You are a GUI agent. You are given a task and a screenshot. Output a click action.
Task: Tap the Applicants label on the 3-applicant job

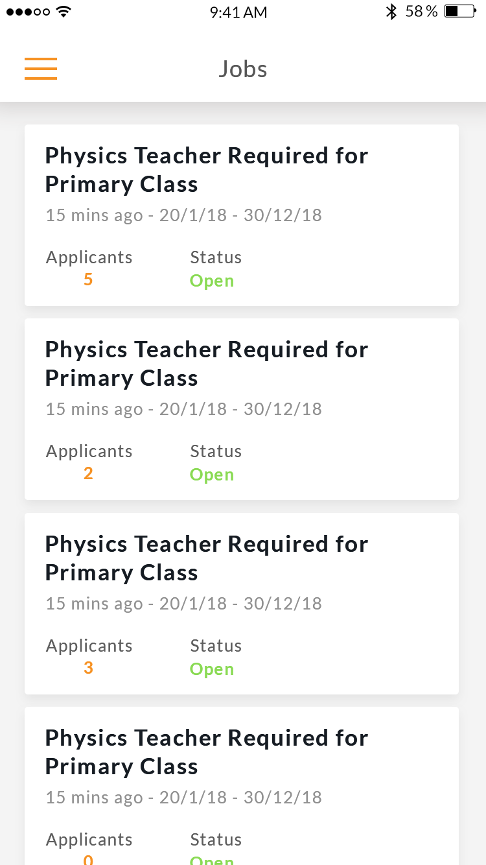point(89,646)
